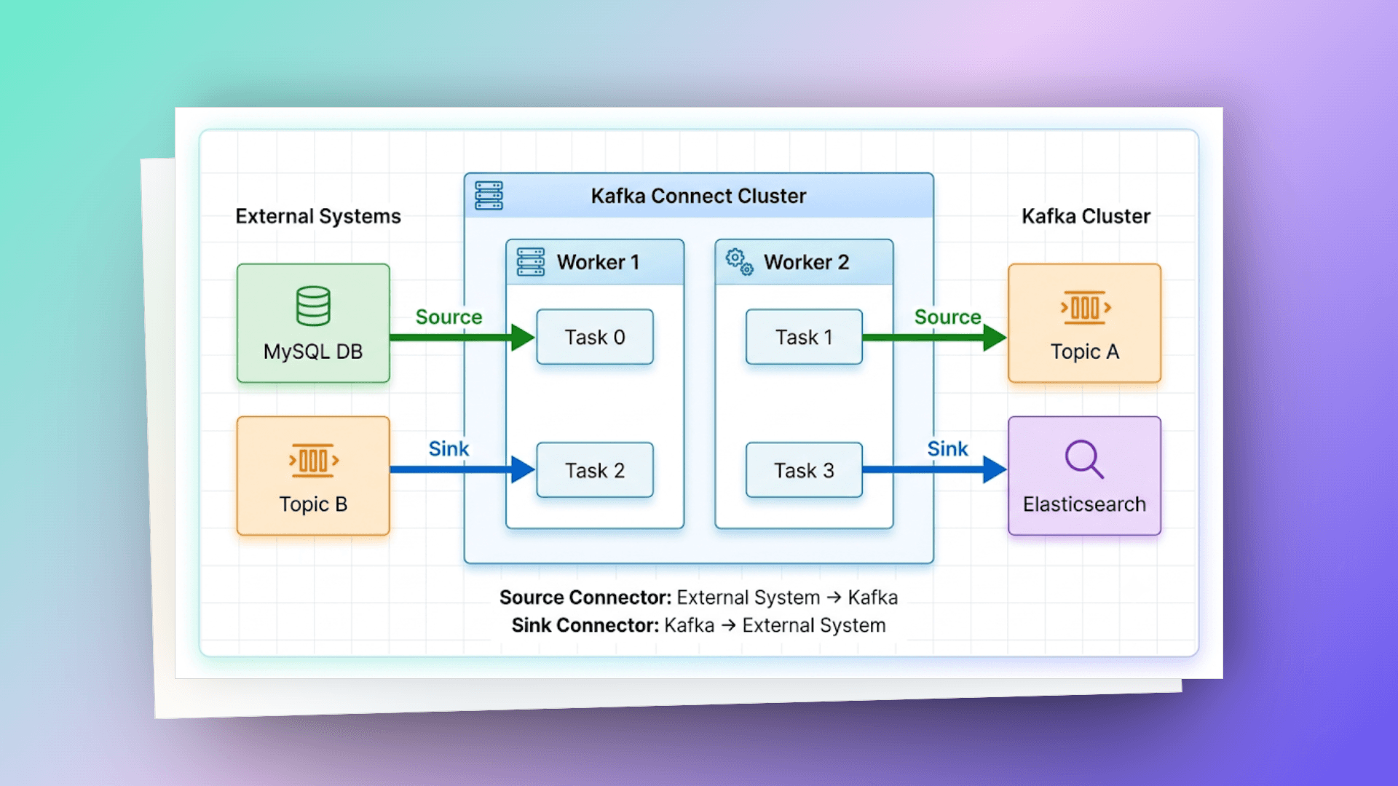This screenshot has width=1398, height=786.
Task: Click the Topic A queue icon
Action: pos(1085,308)
